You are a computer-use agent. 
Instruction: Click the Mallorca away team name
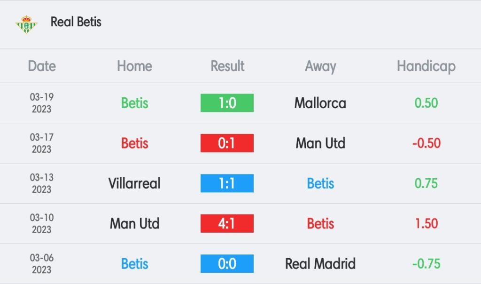320,103
